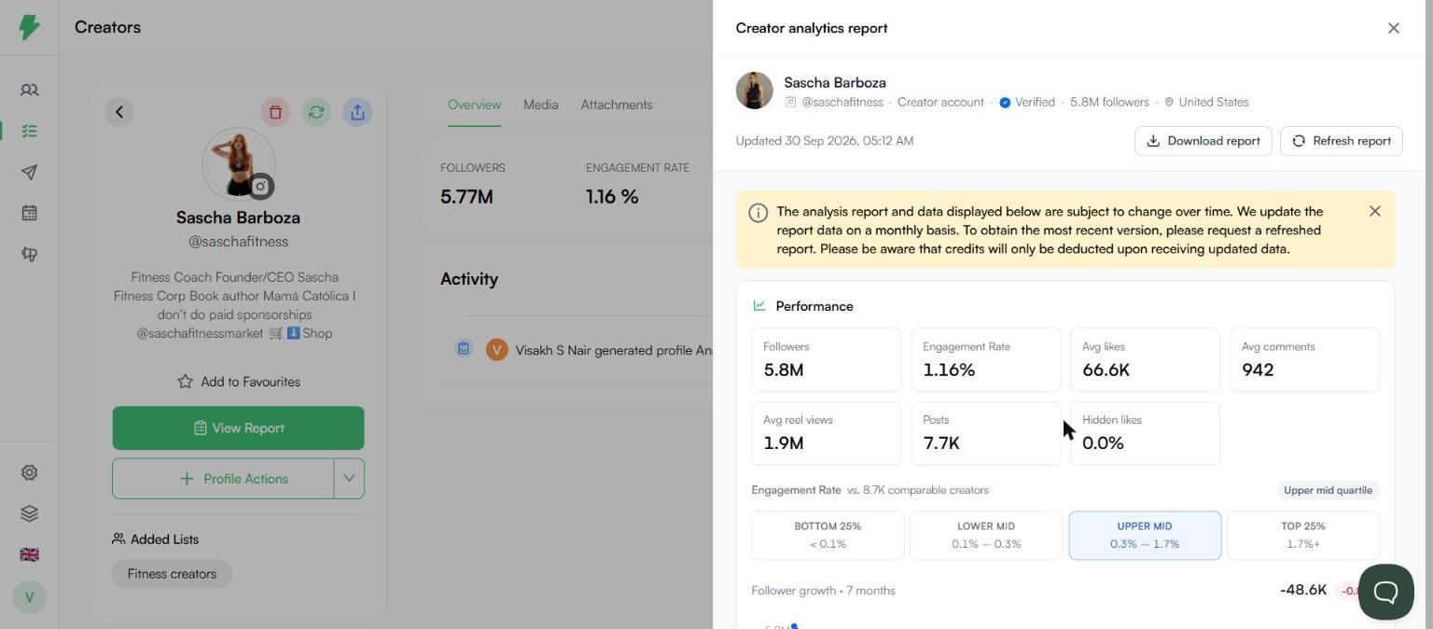
Task: Click the Avg reel views 1.9M card
Action: (x=827, y=434)
